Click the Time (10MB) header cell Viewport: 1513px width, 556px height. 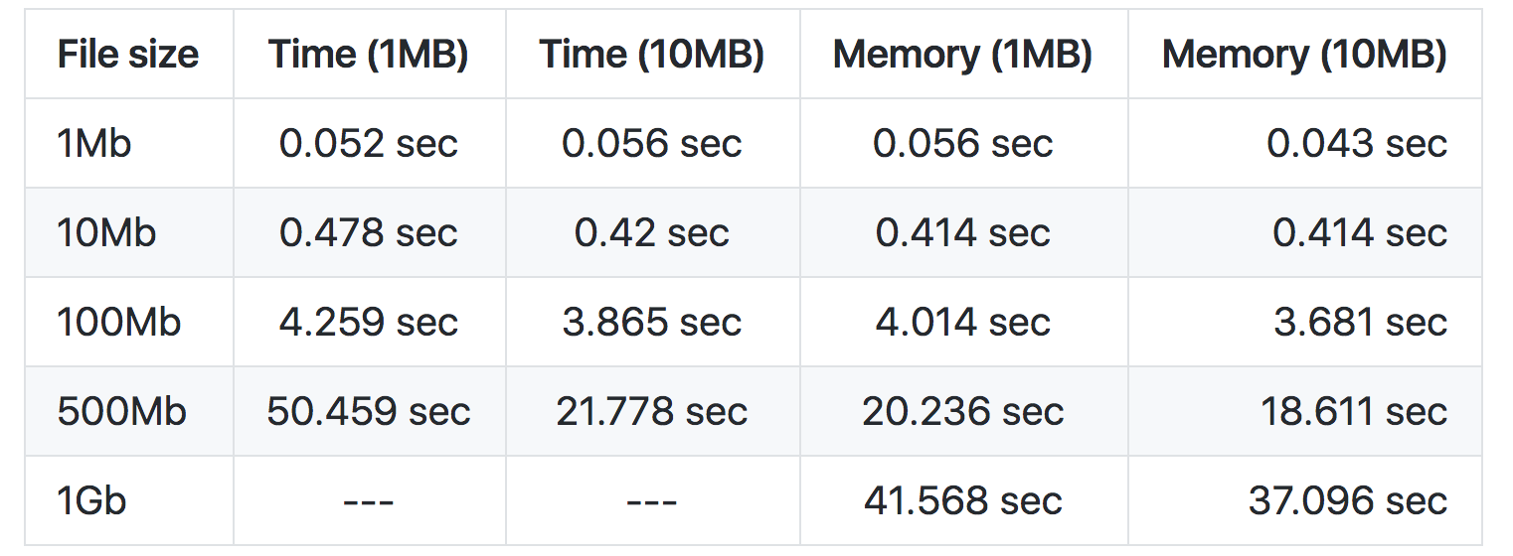coord(652,55)
